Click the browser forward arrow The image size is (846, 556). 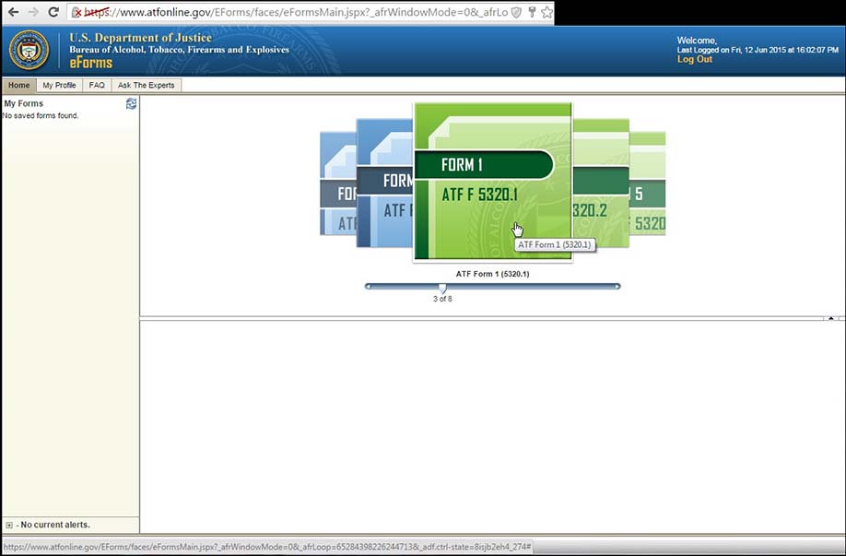click(33, 12)
